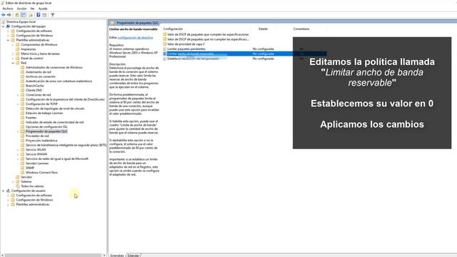Select Aislamiento de red tree folder
The height and width of the screenshot is (257, 457).
38,72
